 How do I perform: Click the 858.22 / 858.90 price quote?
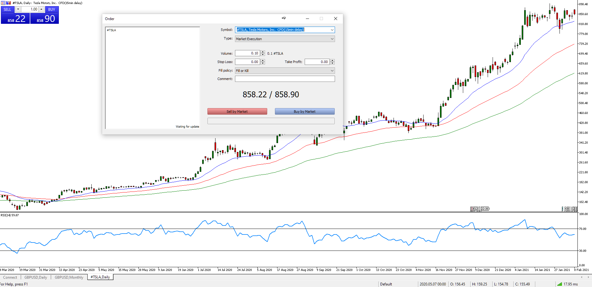[x=271, y=95]
